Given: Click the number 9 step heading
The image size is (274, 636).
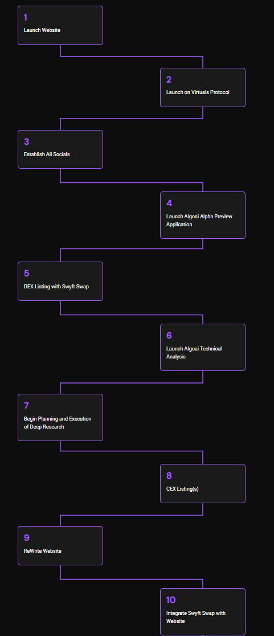Looking at the screenshot, I should tap(26, 538).
